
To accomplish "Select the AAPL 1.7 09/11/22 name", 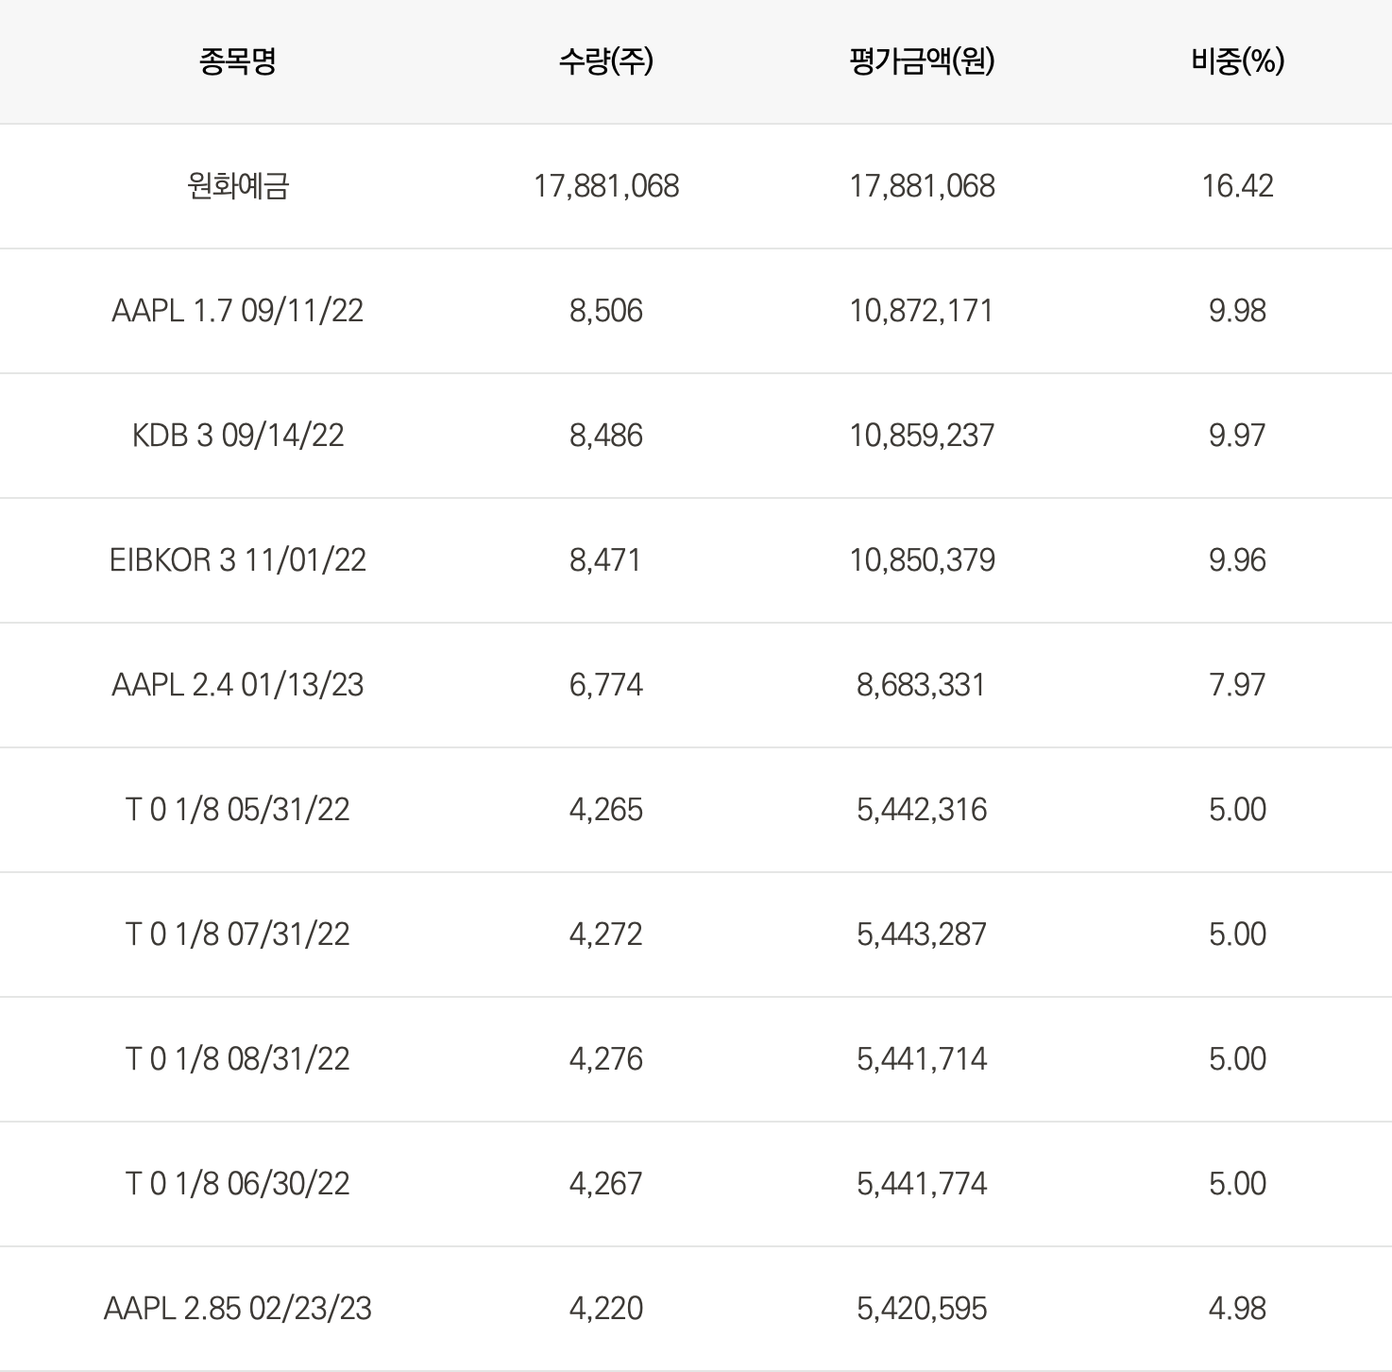I will pyautogui.click(x=238, y=311).
